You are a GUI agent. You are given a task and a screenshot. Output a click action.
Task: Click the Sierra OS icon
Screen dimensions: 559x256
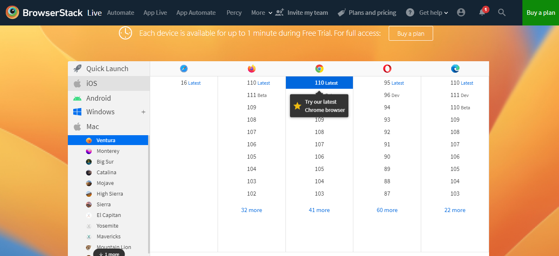tap(89, 205)
